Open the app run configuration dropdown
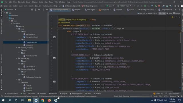This screenshot has width=183, height=103. [110, 6]
